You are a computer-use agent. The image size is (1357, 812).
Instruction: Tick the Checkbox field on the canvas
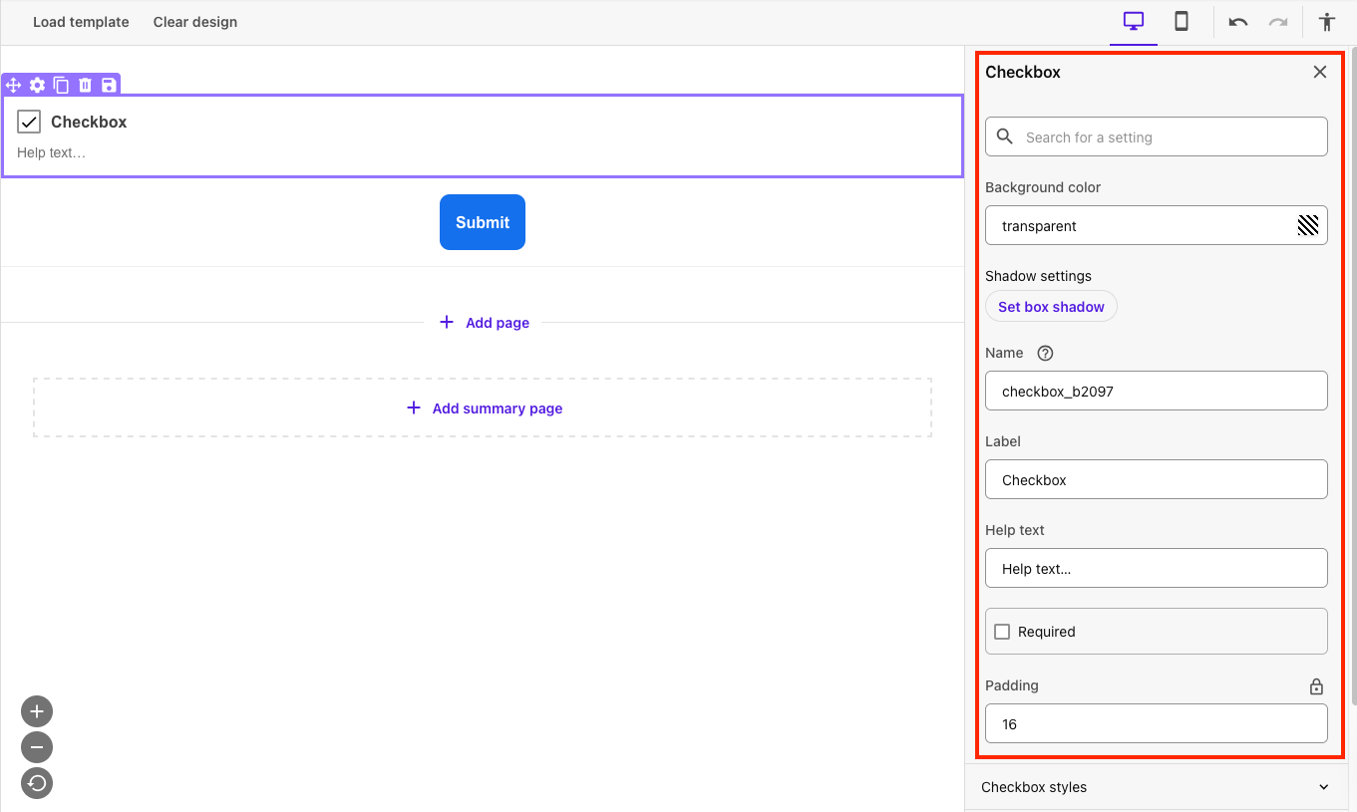(28, 122)
